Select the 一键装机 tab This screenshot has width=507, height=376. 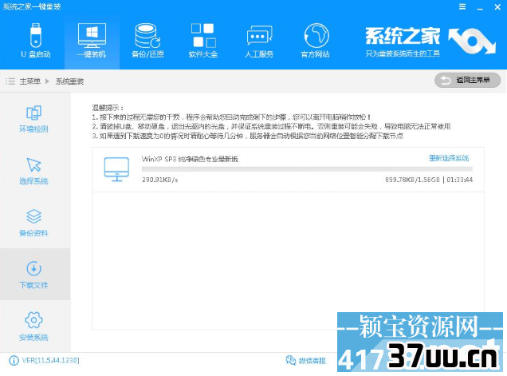(92, 41)
